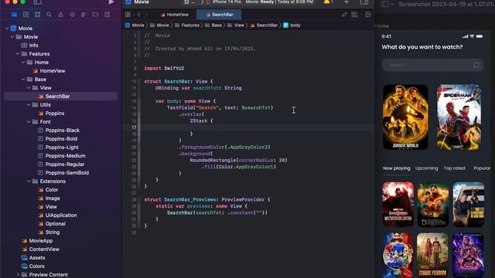Select Top rated tab in preview

(x=454, y=168)
